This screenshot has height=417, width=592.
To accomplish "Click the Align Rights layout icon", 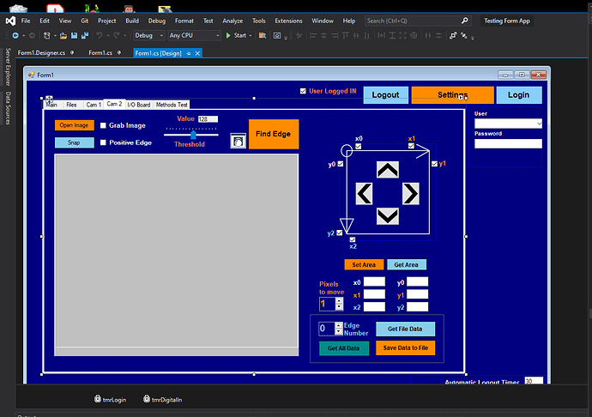I will coord(335,35).
